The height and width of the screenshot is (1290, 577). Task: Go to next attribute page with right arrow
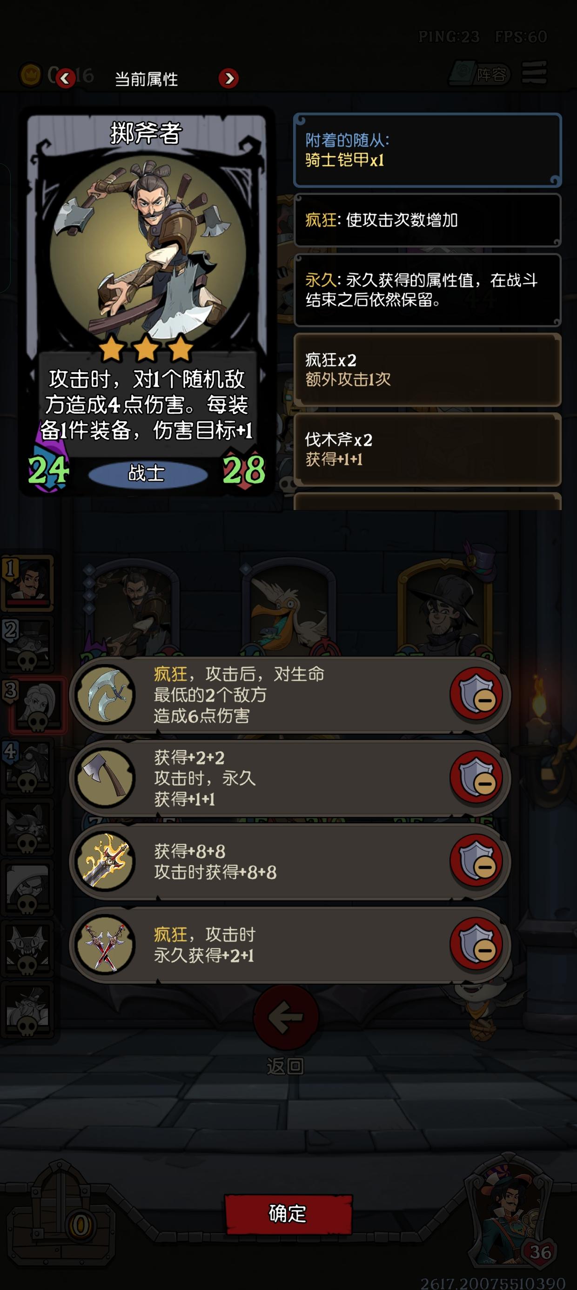229,78
